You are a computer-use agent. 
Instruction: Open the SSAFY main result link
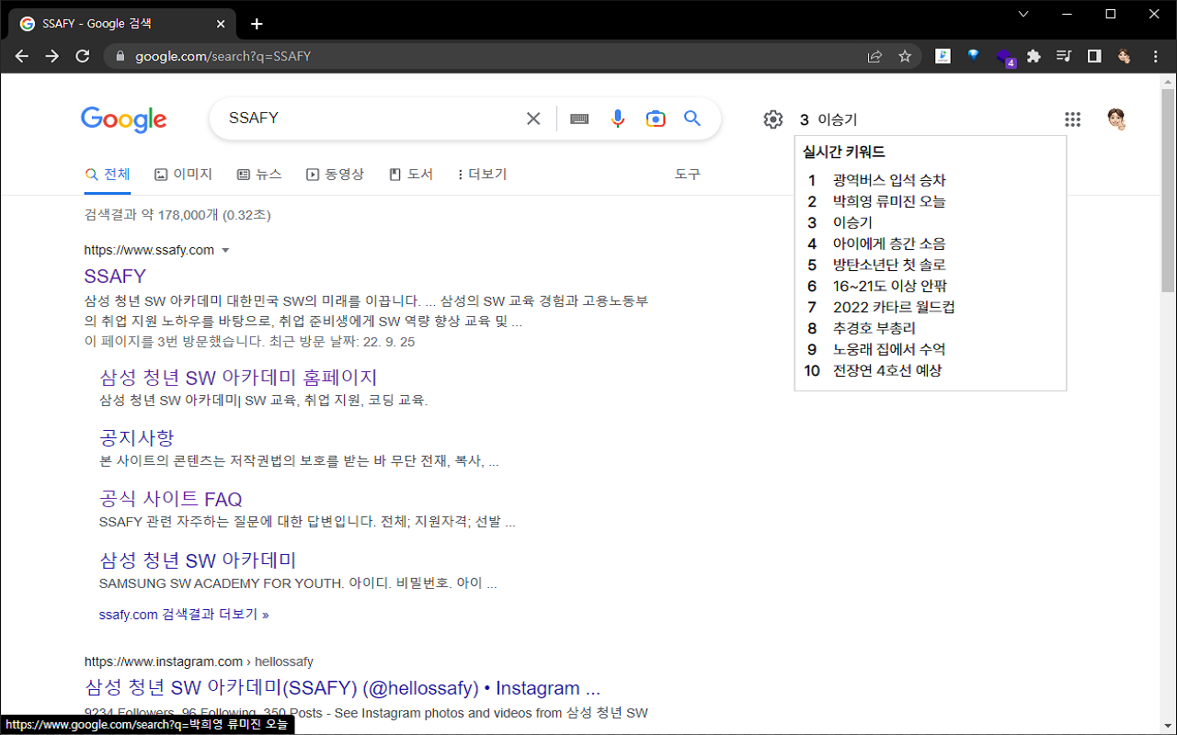115,277
